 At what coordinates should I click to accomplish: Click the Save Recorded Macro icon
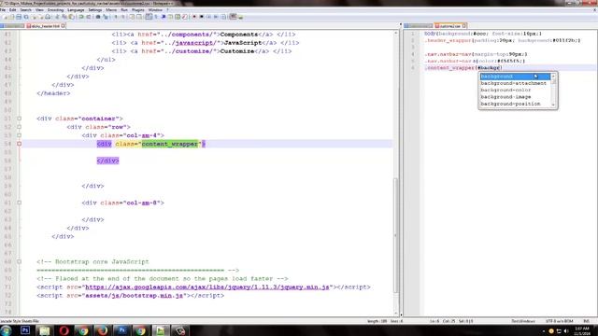tap(223, 17)
